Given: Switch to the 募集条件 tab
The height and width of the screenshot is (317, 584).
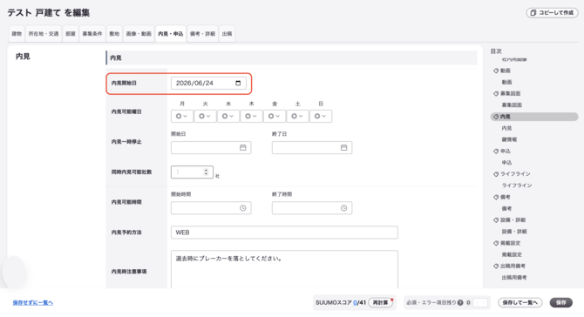Looking at the screenshot, I should pyautogui.click(x=92, y=34).
